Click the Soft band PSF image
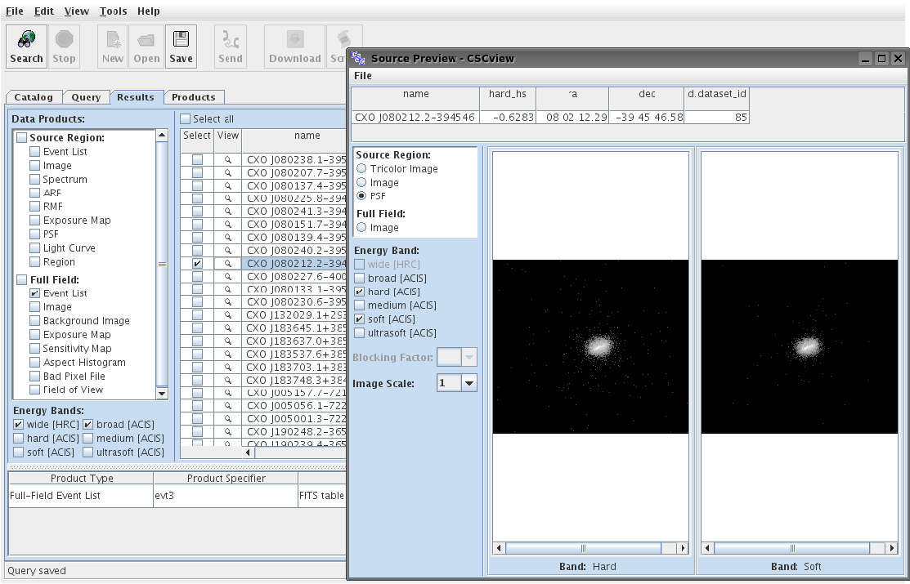The width and height of the screenshot is (910, 584). pos(799,347)
